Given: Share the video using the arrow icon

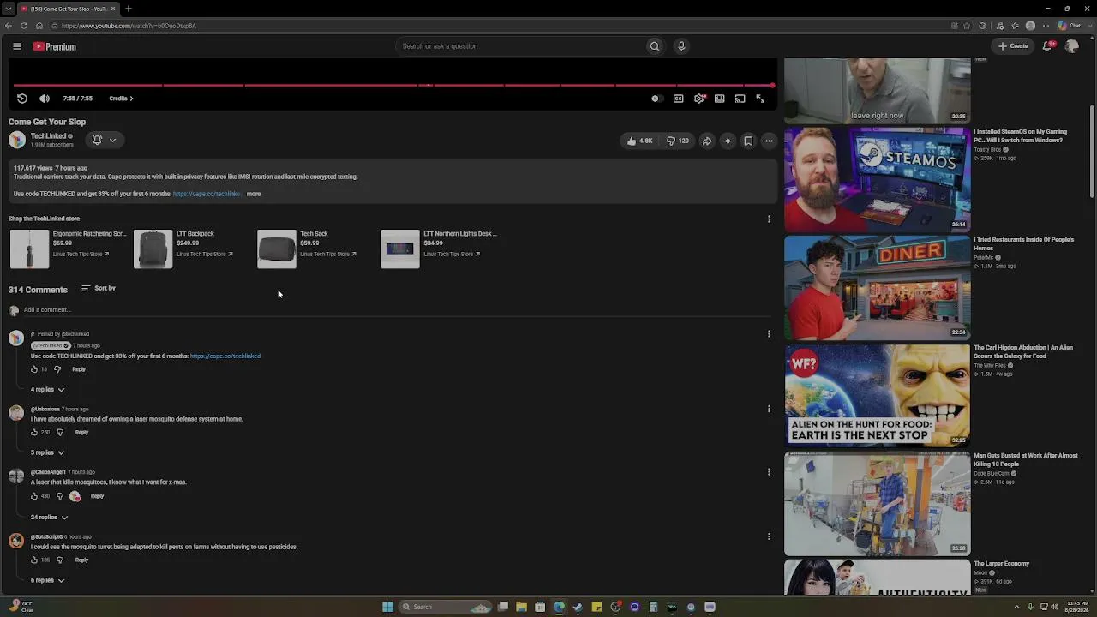Looking at the screenshot, I should pos(707,141).
